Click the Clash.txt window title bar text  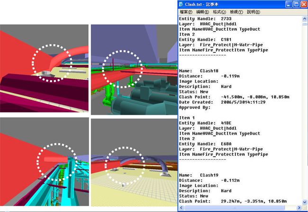(x=201, y=4)
